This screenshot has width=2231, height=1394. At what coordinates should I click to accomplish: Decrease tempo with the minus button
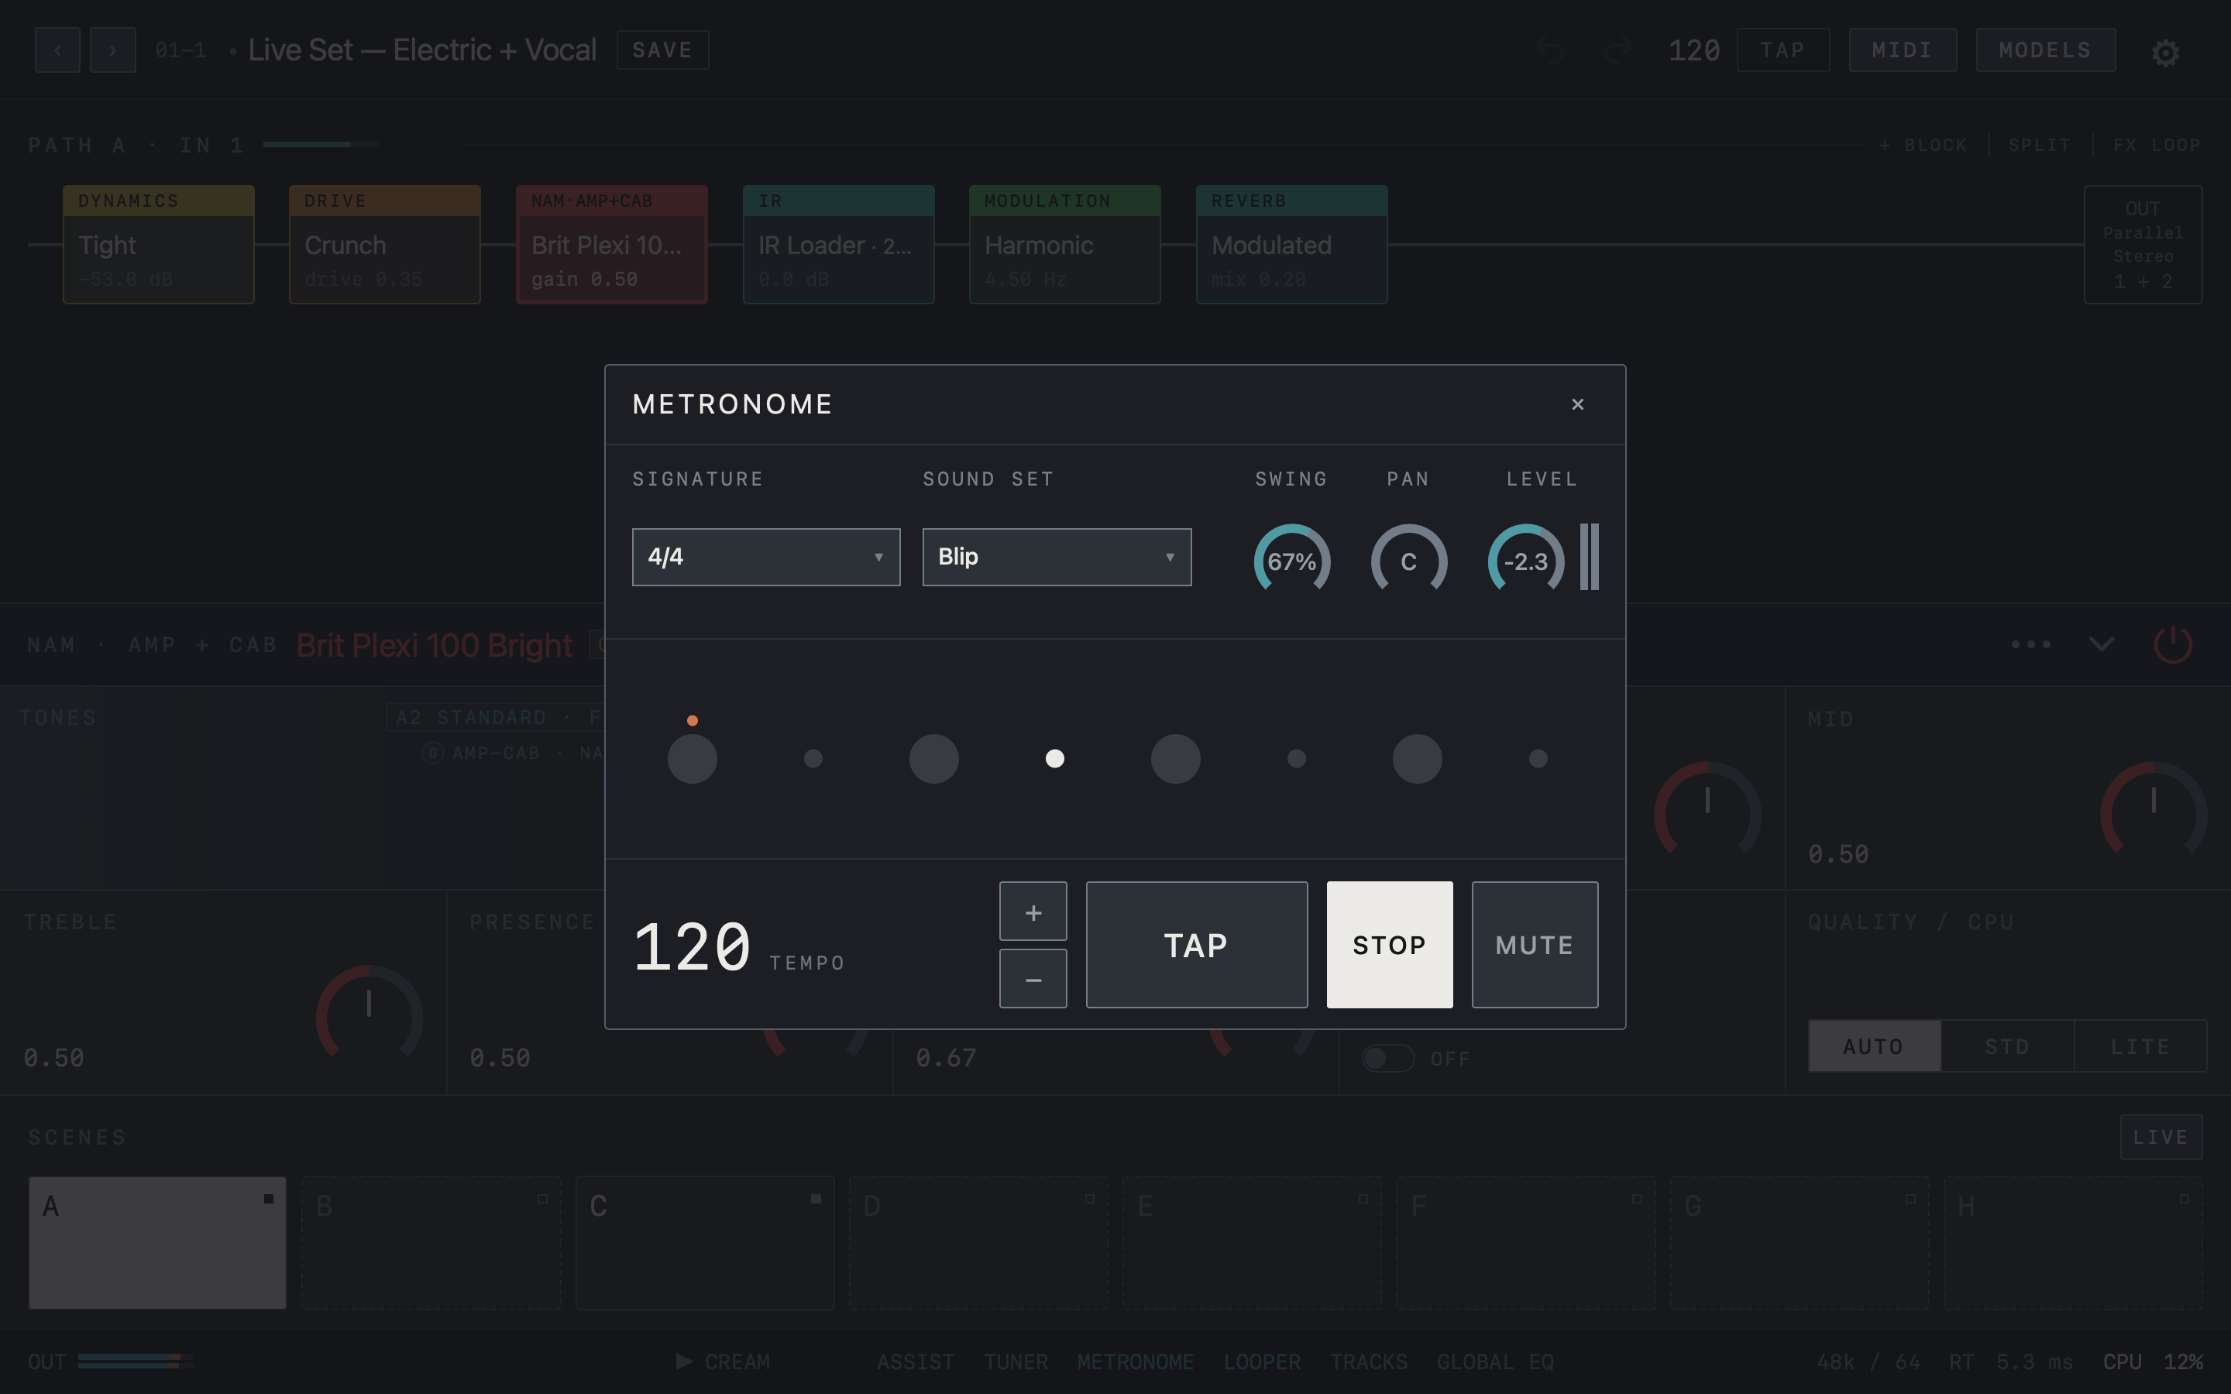[1033, 978]
